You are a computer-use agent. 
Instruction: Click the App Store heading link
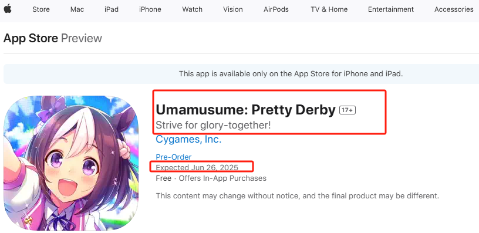[x=31, y=39]
